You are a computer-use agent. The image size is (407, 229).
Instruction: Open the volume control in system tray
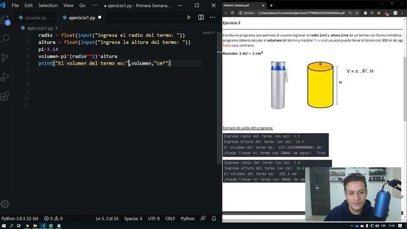click(x=377, y=226)
